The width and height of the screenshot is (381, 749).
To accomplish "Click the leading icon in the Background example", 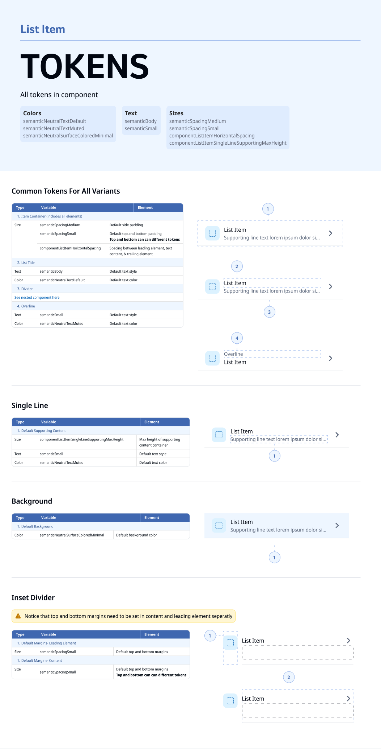I will tap(219, 525).
